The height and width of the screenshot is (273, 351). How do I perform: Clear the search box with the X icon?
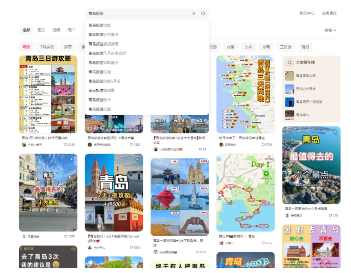[194, 13]
